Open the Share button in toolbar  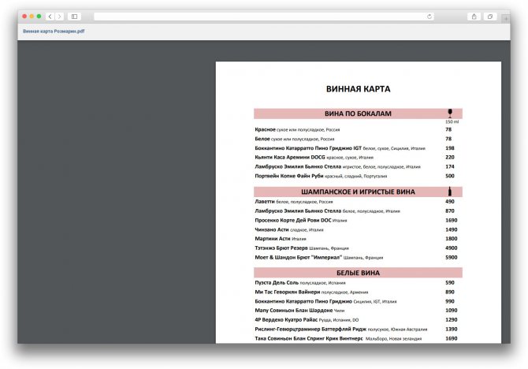click(474, 17)
